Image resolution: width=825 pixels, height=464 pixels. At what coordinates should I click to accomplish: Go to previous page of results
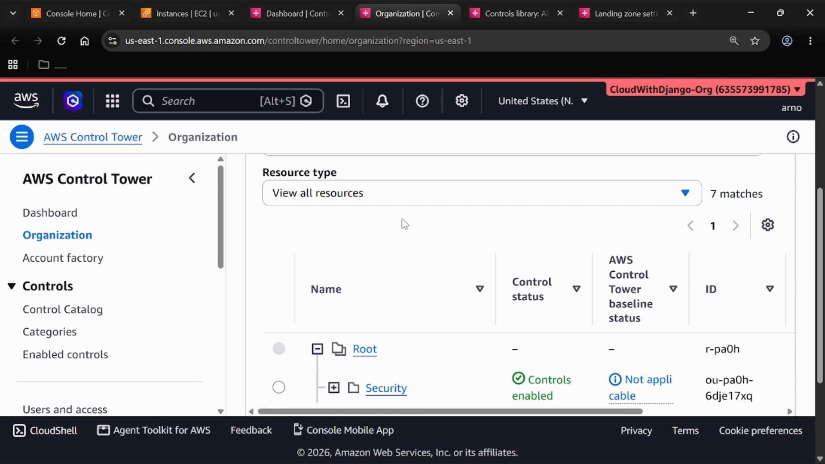click(691, 226)
